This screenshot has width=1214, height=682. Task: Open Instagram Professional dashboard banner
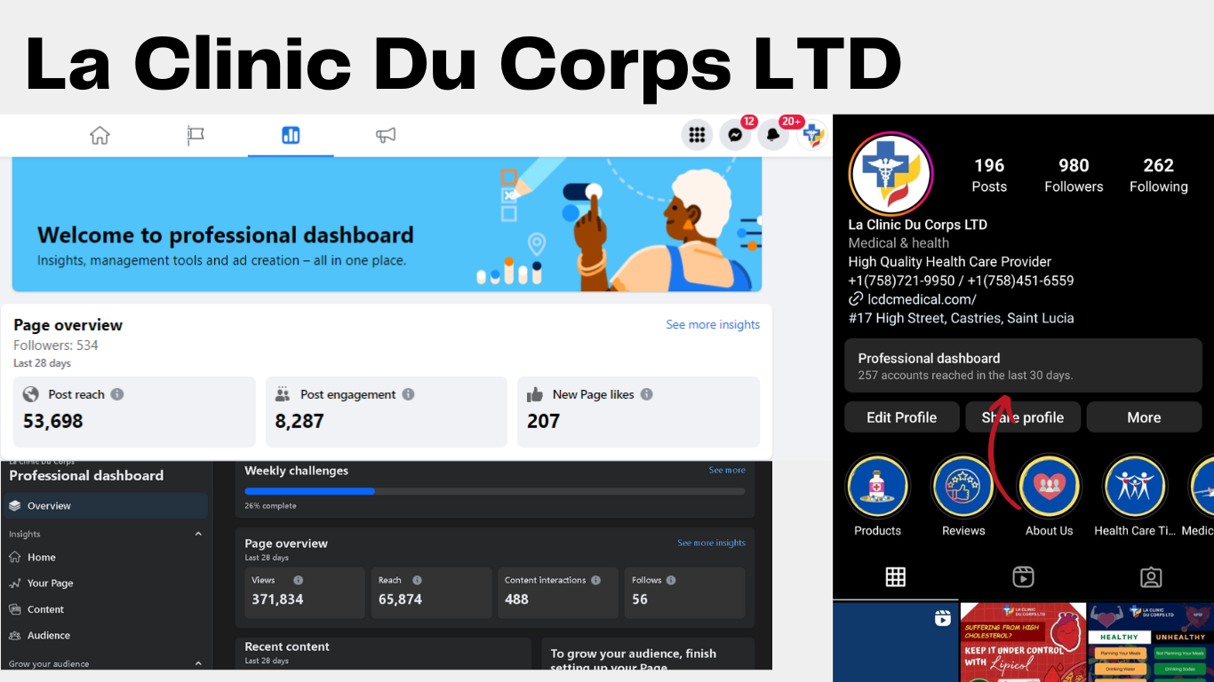[1023, 366]
